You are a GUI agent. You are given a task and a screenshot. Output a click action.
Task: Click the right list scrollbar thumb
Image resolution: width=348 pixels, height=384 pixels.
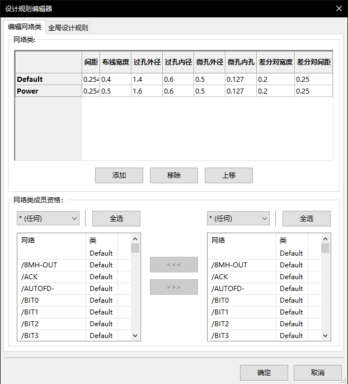pos(325,248)
